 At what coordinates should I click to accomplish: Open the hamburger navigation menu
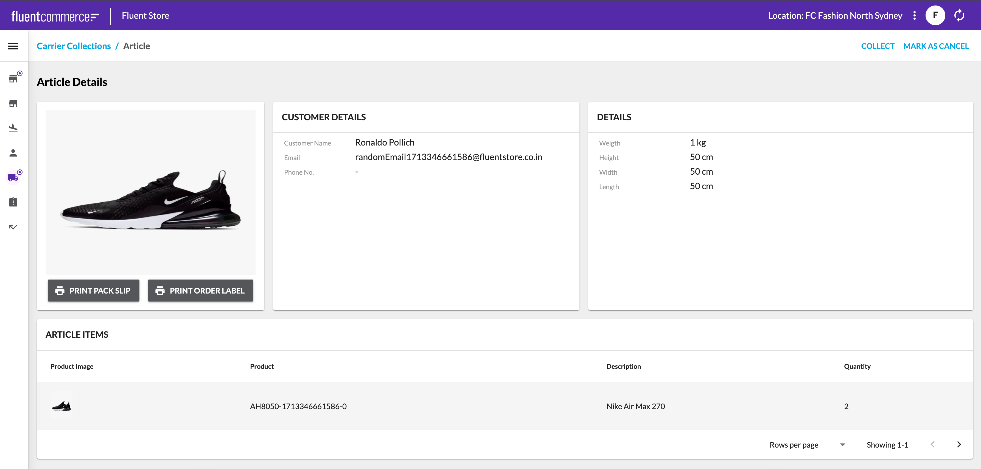click(13, 46)
